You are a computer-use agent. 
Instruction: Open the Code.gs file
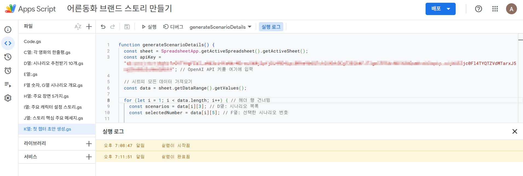coord(32,42)
